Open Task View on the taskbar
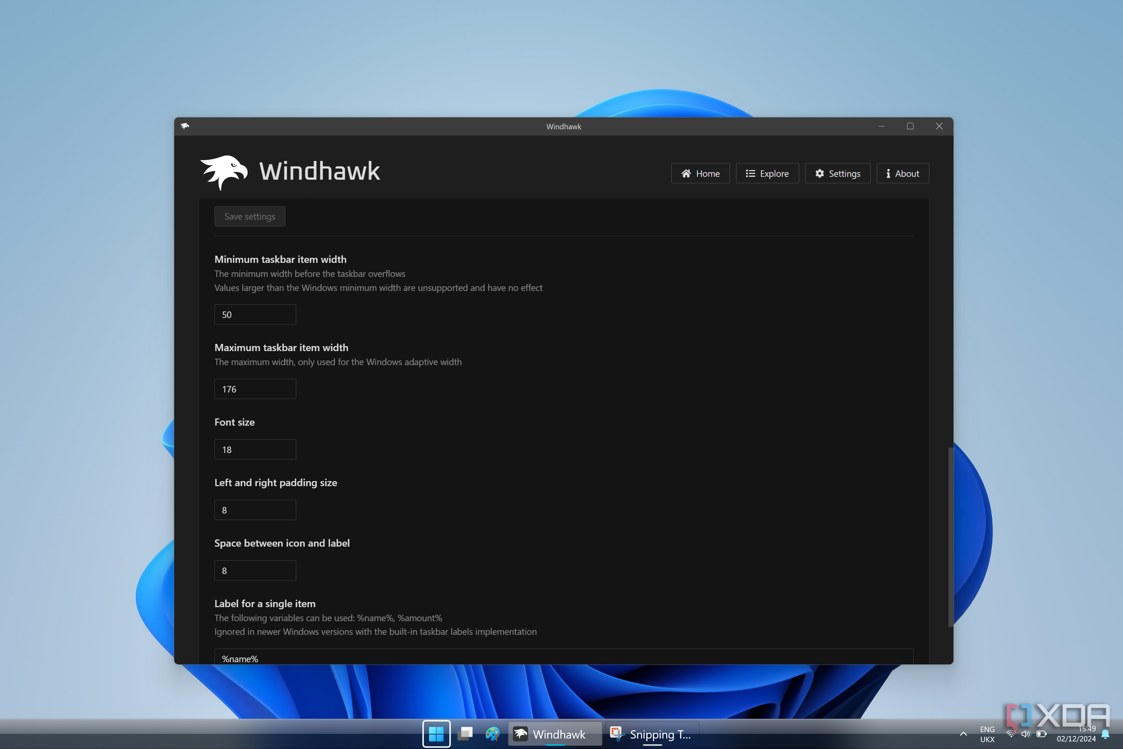The image size is (1123, 749). [x=465, y=734]
